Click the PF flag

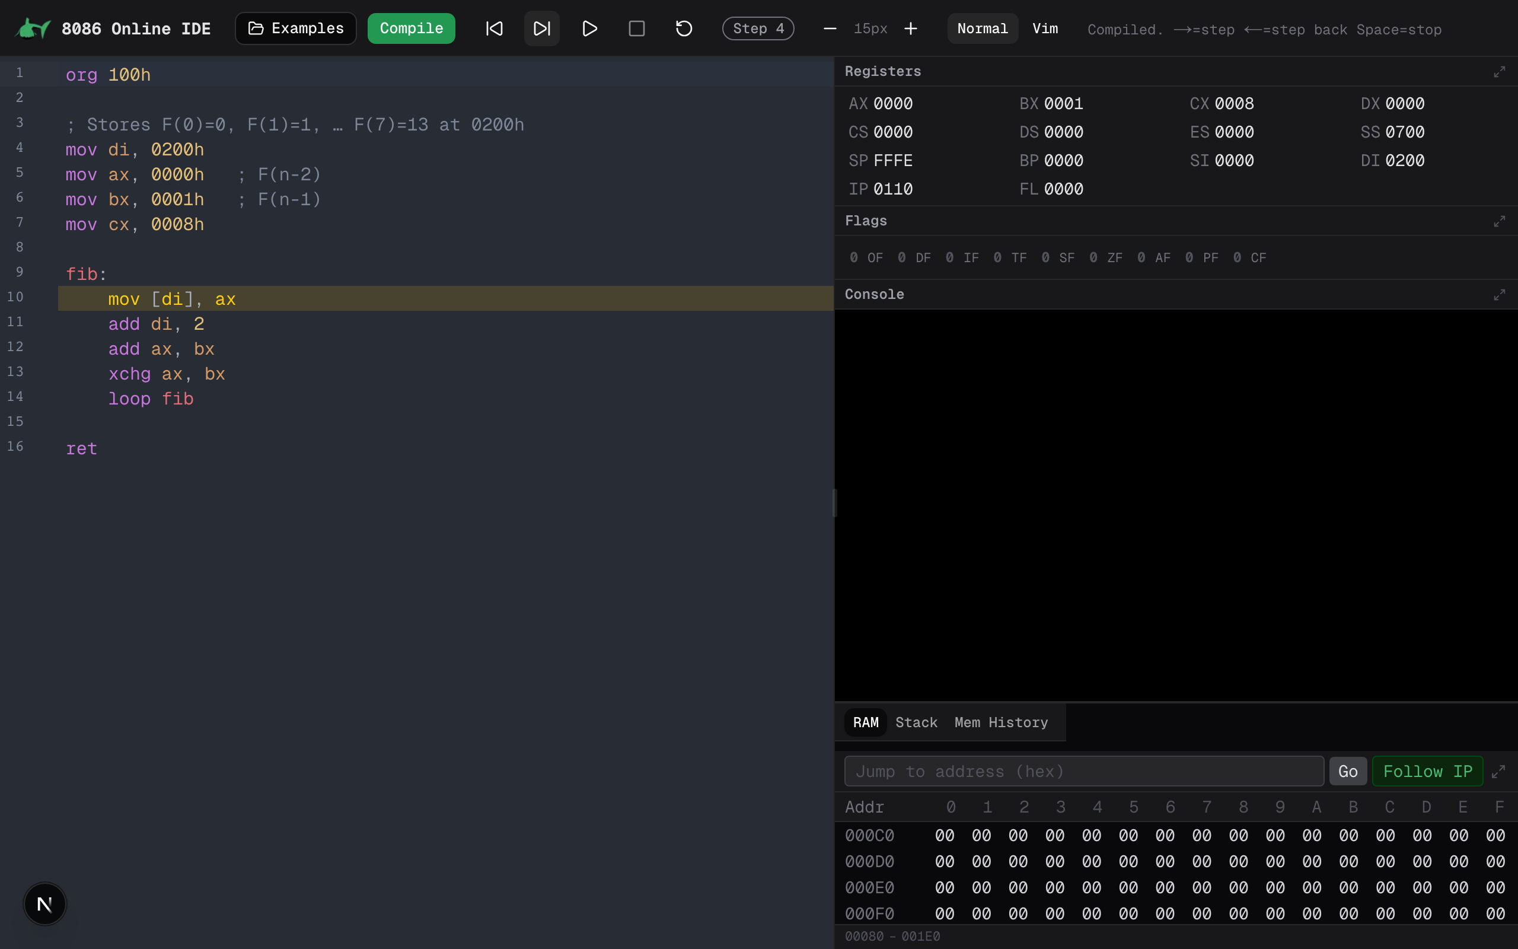tap(1202, 258)
